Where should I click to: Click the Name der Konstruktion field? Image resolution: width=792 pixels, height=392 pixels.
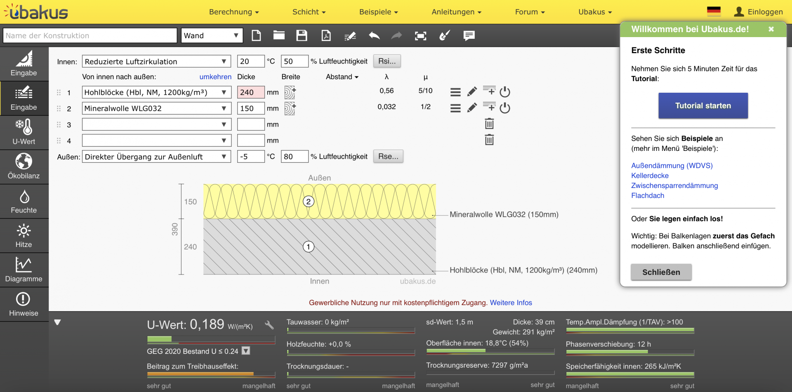click(90, 35)
